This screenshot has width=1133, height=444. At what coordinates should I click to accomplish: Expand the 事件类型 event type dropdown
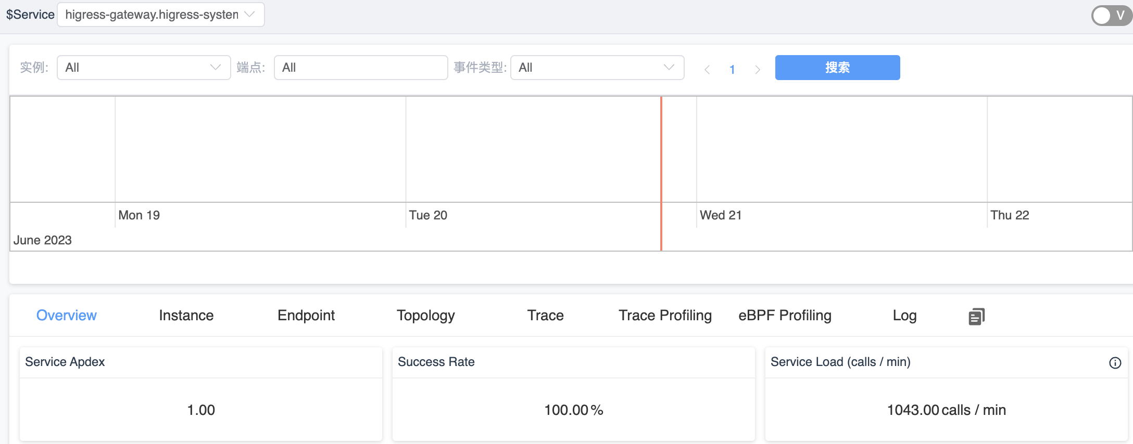pyautogui.click(x=597, y=68)
